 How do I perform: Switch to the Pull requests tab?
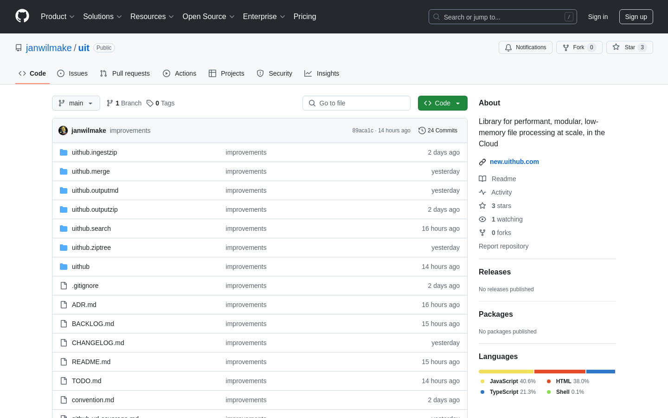125,73
